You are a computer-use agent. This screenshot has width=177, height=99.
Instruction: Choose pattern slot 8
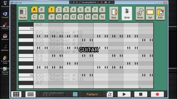tap(102, 10)
